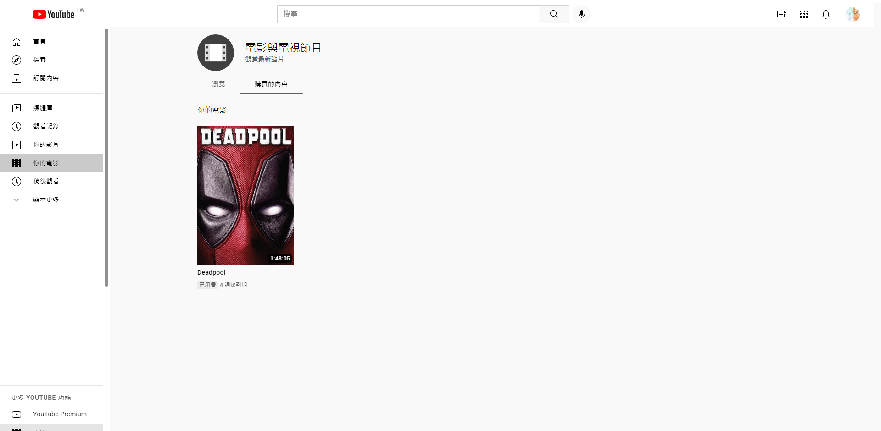This screenshot has width=881, height=431.
Task: Select the 購買的內容 tab
Action: tap(271, 84)
